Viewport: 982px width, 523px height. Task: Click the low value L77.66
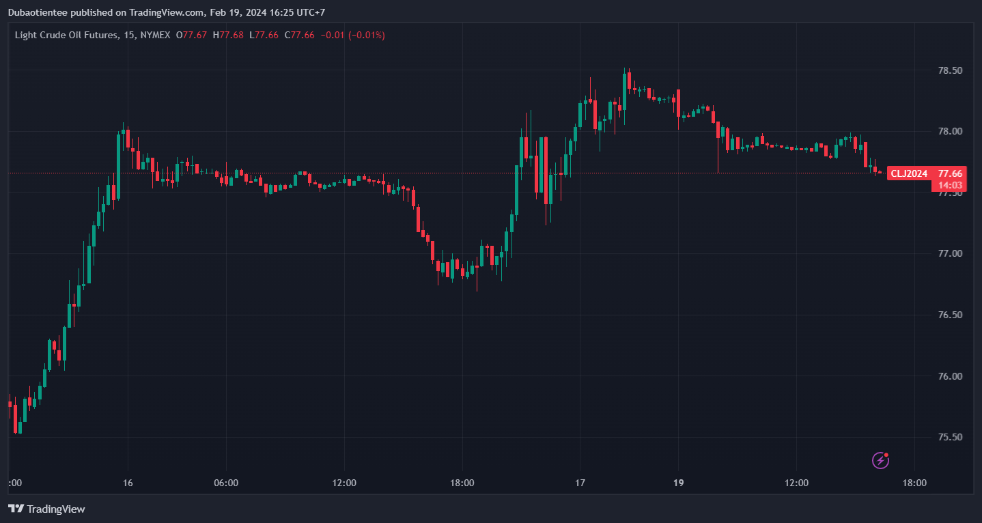(264, 35)
